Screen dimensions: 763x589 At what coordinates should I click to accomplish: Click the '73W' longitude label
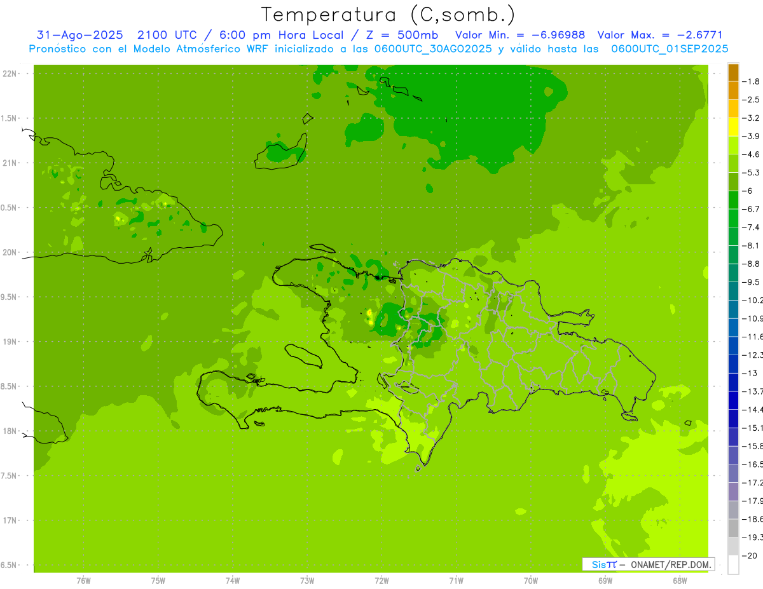click(x=307, y=581)
